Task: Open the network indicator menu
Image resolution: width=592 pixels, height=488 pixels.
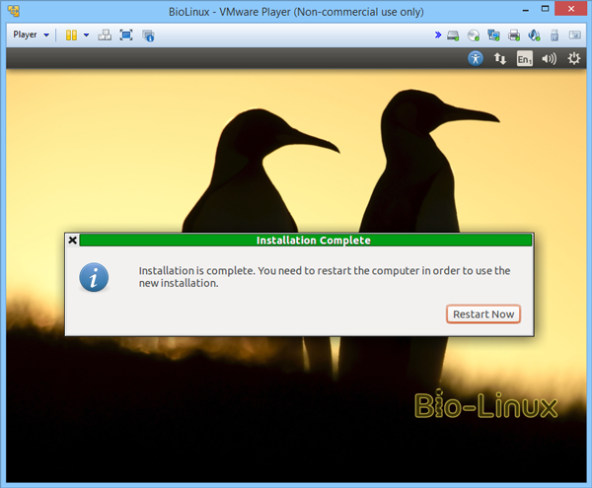Action: click(500, 58)
